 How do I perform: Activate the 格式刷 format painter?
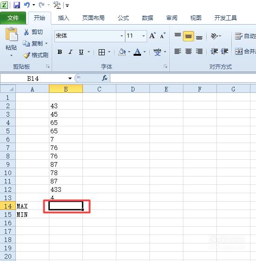pos(36,55)
